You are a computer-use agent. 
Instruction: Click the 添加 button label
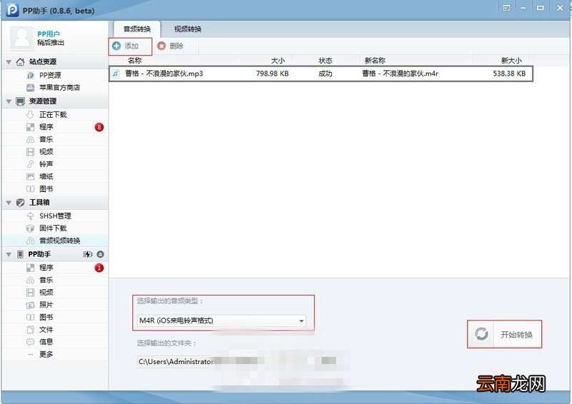pos(132,46)
